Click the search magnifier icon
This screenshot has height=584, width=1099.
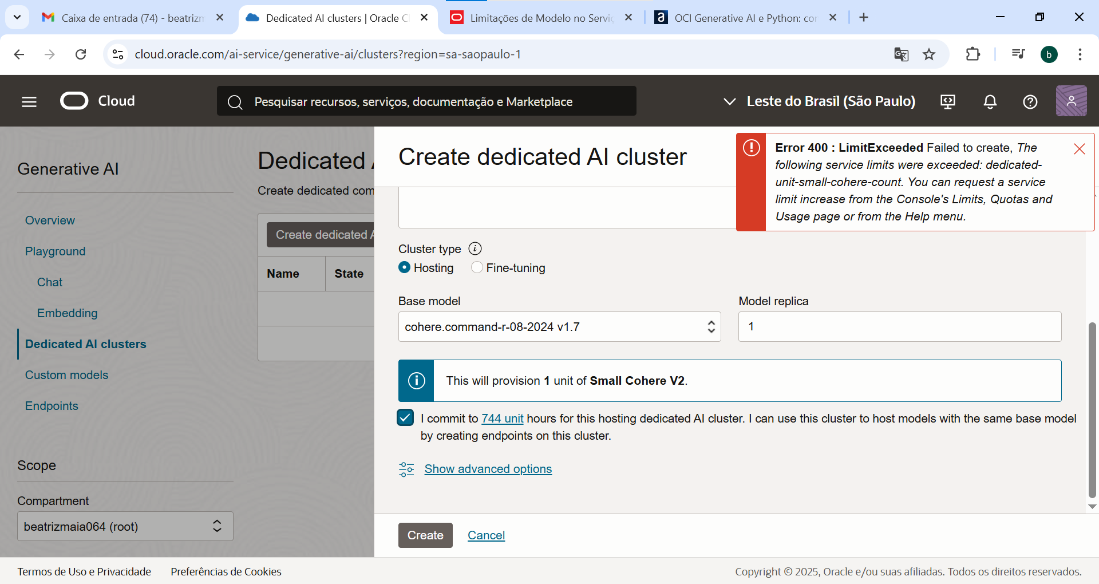pyautogui.click(x=235, y=102)
